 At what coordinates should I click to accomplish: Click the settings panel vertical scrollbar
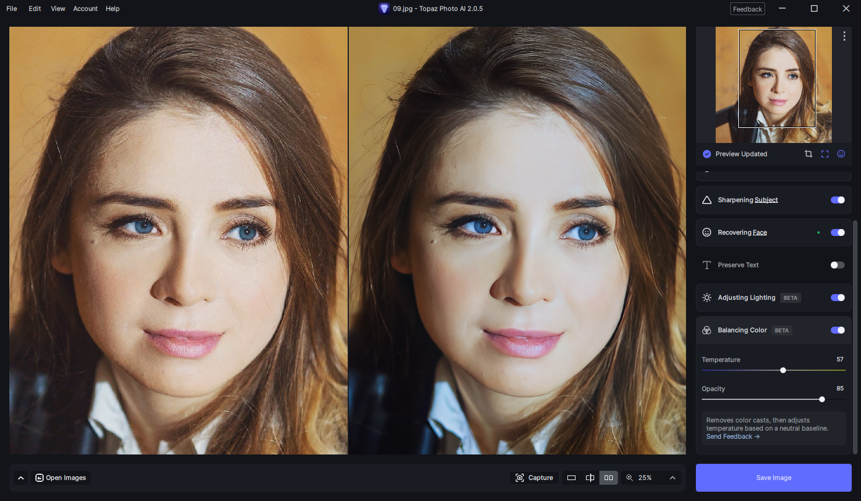click(855, 337)
